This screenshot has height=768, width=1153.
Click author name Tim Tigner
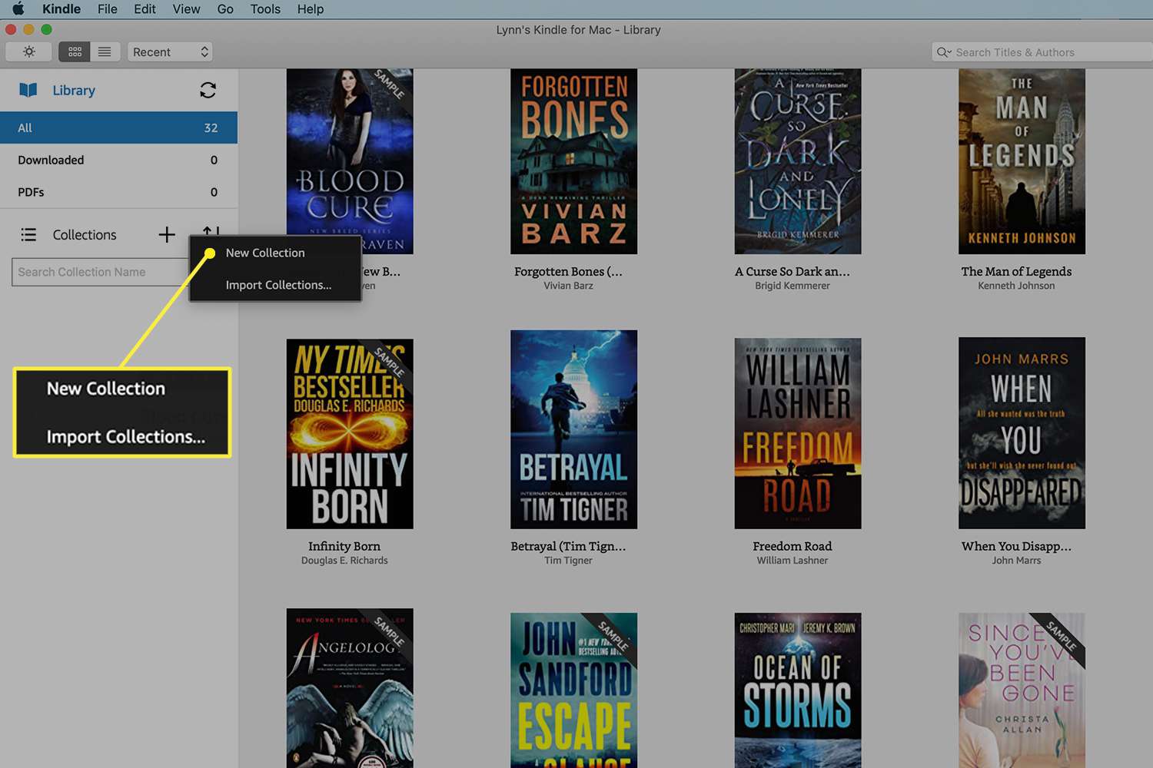(x=568, y=561)
